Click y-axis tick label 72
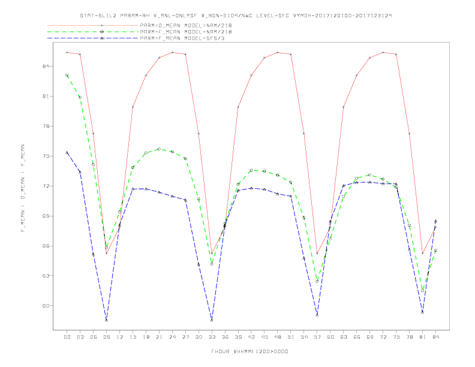This screenshot has height=367, width=475. coord(46,186)
